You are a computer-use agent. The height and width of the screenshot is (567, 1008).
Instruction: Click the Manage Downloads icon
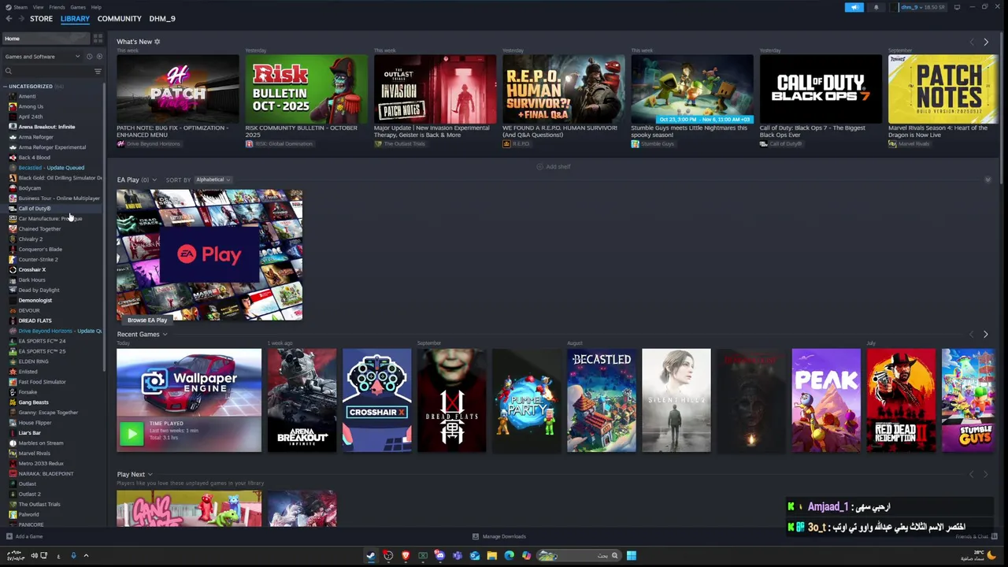[475, 536]
